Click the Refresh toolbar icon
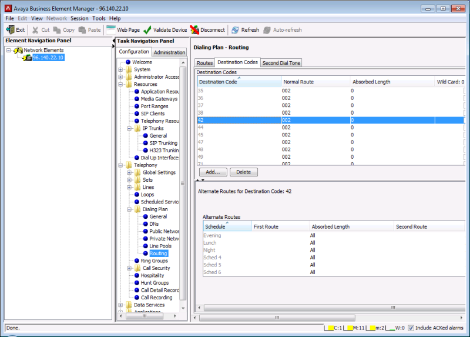The image size is (470, 337). pyautogui.click(x=235, y=30)
